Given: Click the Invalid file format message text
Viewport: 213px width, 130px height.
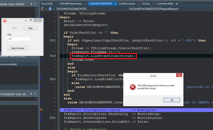Looking at the screenshot, I should (146, 88).
